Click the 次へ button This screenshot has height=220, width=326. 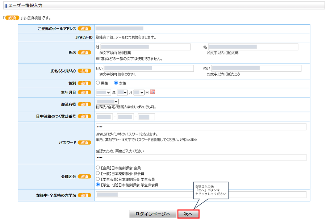click(188, 214)
